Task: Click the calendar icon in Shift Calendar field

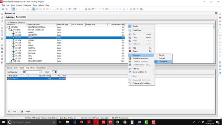Action: tap(24, 72)
